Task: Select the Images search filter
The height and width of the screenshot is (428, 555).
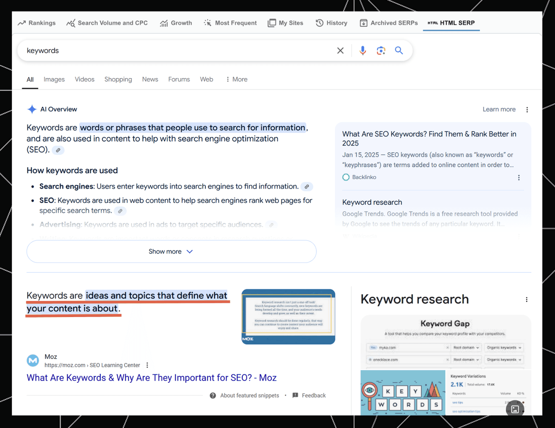Action: click(x=54, y=79)
